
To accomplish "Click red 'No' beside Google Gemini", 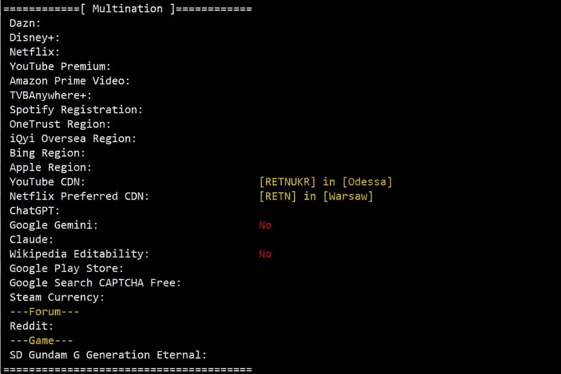I will coord(265,225).
